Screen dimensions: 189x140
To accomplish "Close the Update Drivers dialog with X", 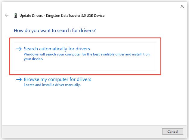I will (182, 6).
